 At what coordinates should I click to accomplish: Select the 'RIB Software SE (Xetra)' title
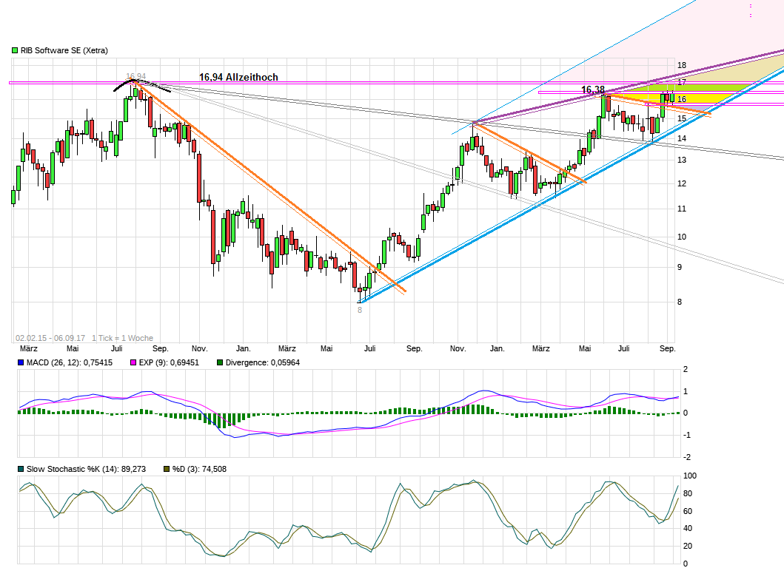(64, 50)
